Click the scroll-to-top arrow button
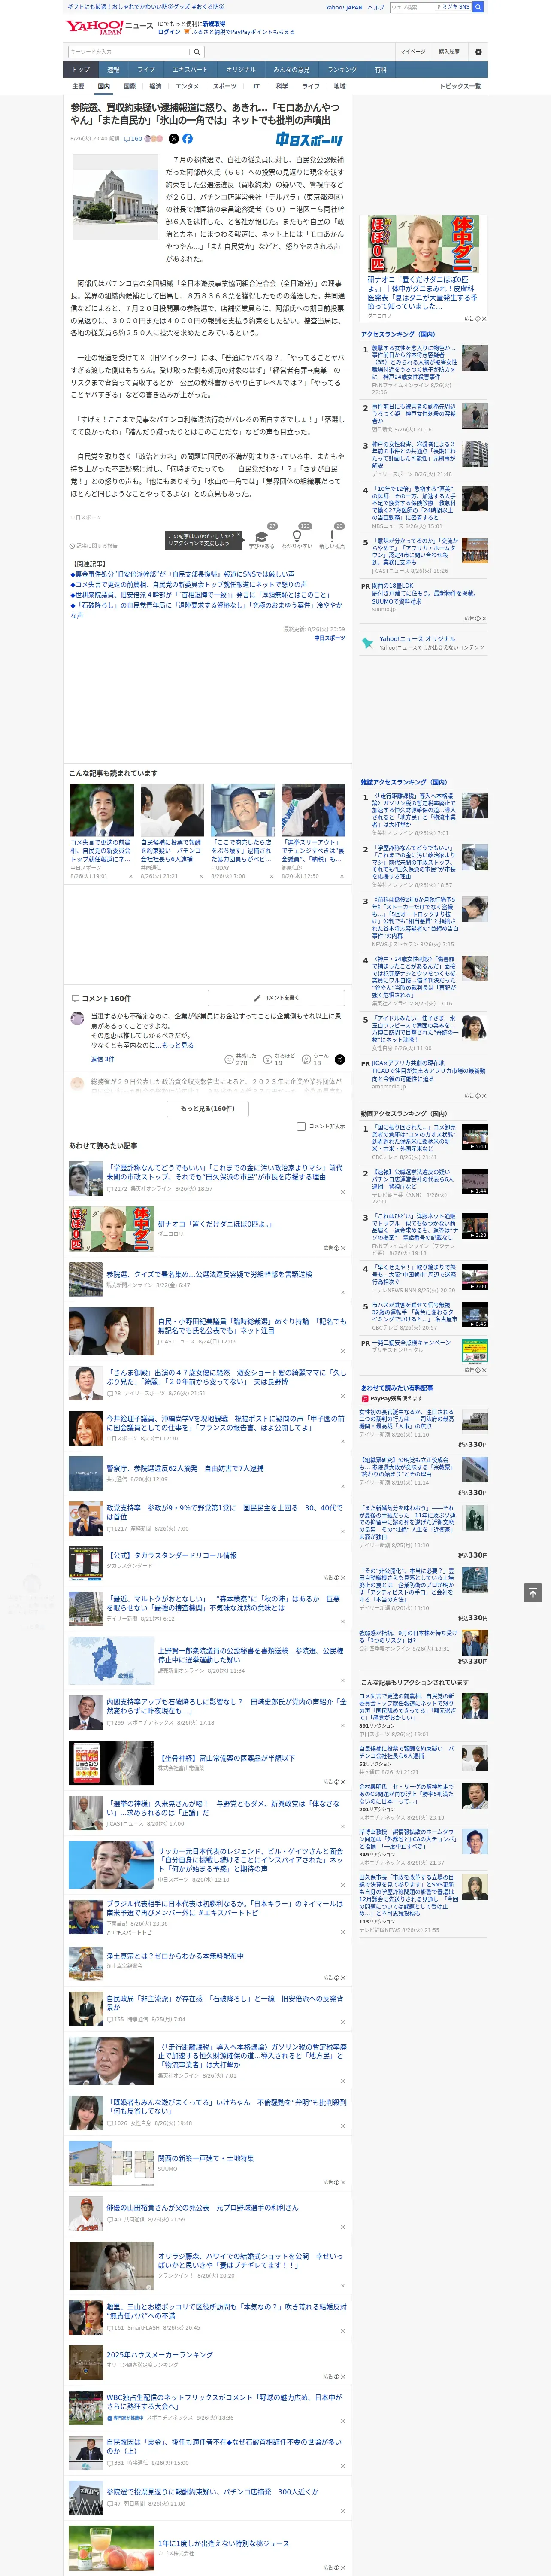The width and height of the screenshot is (551, 2576). tap(533, 1592)
